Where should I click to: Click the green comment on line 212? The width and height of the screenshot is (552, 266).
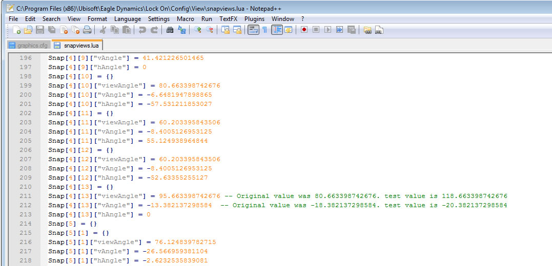[x=364, y=205]
